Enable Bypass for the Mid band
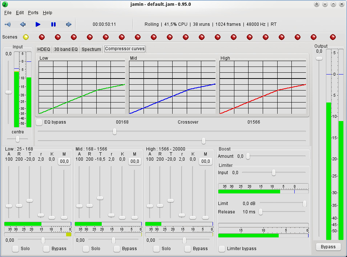 point(117,249)
